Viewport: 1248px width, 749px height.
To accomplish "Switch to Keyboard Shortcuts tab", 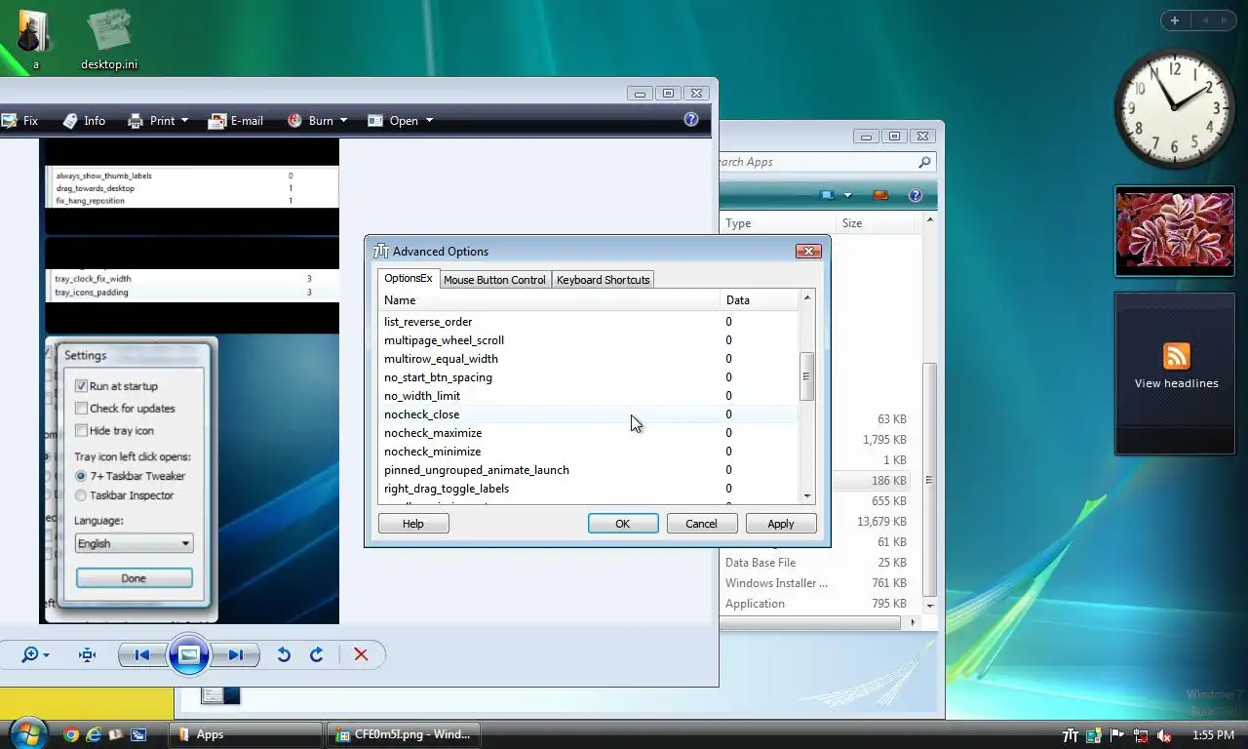I will [x=603, y=280].
